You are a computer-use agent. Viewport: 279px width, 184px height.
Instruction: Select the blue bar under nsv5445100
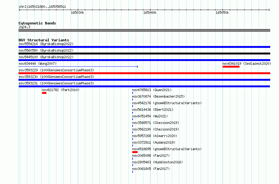pos(144,60)
